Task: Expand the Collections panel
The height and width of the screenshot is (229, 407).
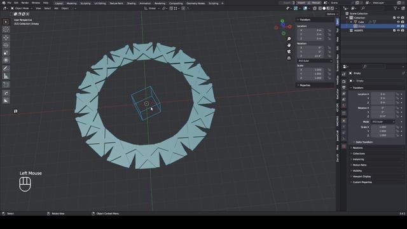Action: coord(359,154)
